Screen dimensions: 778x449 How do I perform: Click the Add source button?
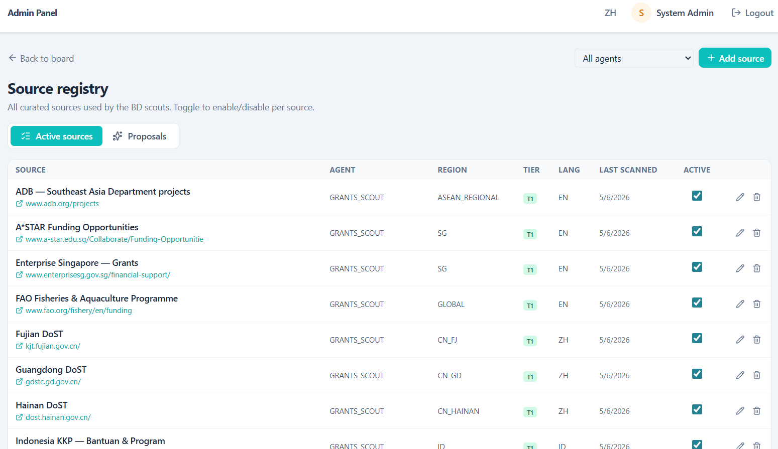pos(735,58)
